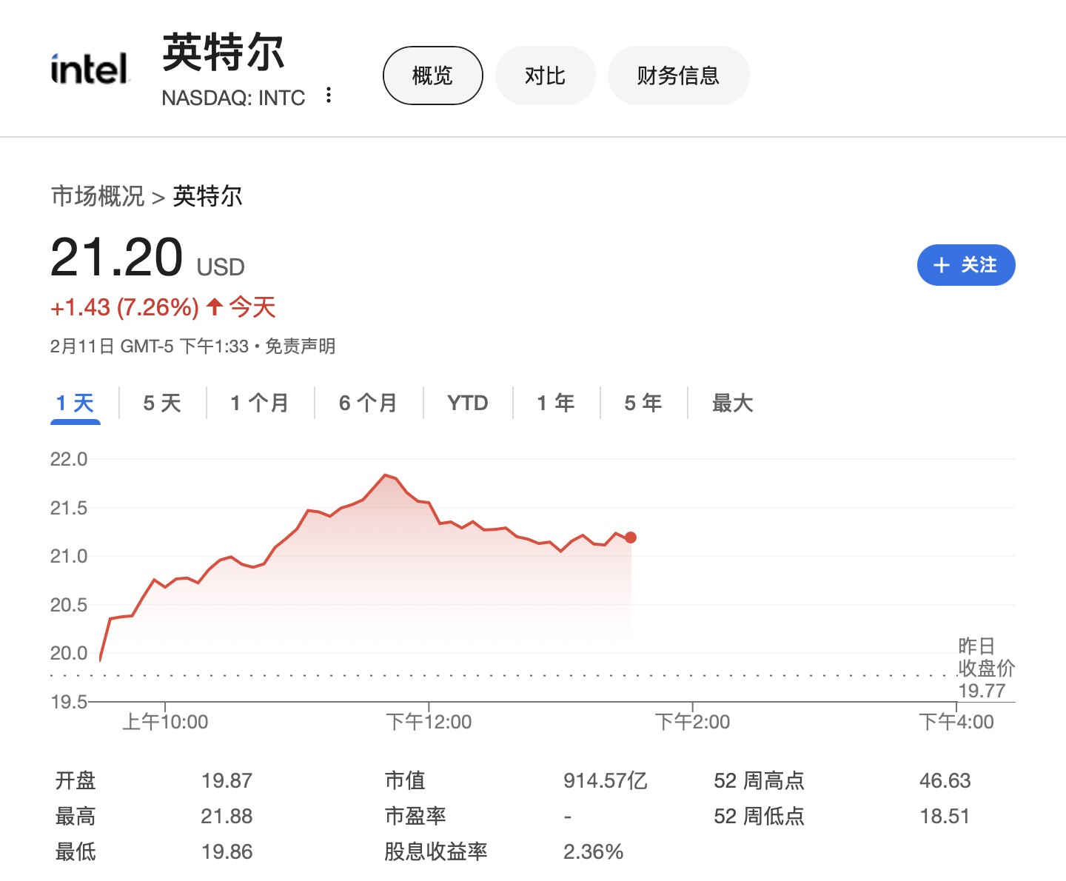
Task: Click the 关注 follow button
Action: click(966, 265)
